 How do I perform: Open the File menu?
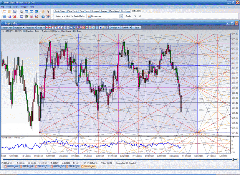(x=3, y=7)
